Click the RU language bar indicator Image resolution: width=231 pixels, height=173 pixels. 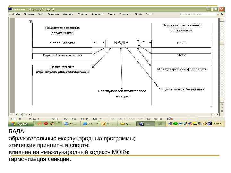[160, 124]
